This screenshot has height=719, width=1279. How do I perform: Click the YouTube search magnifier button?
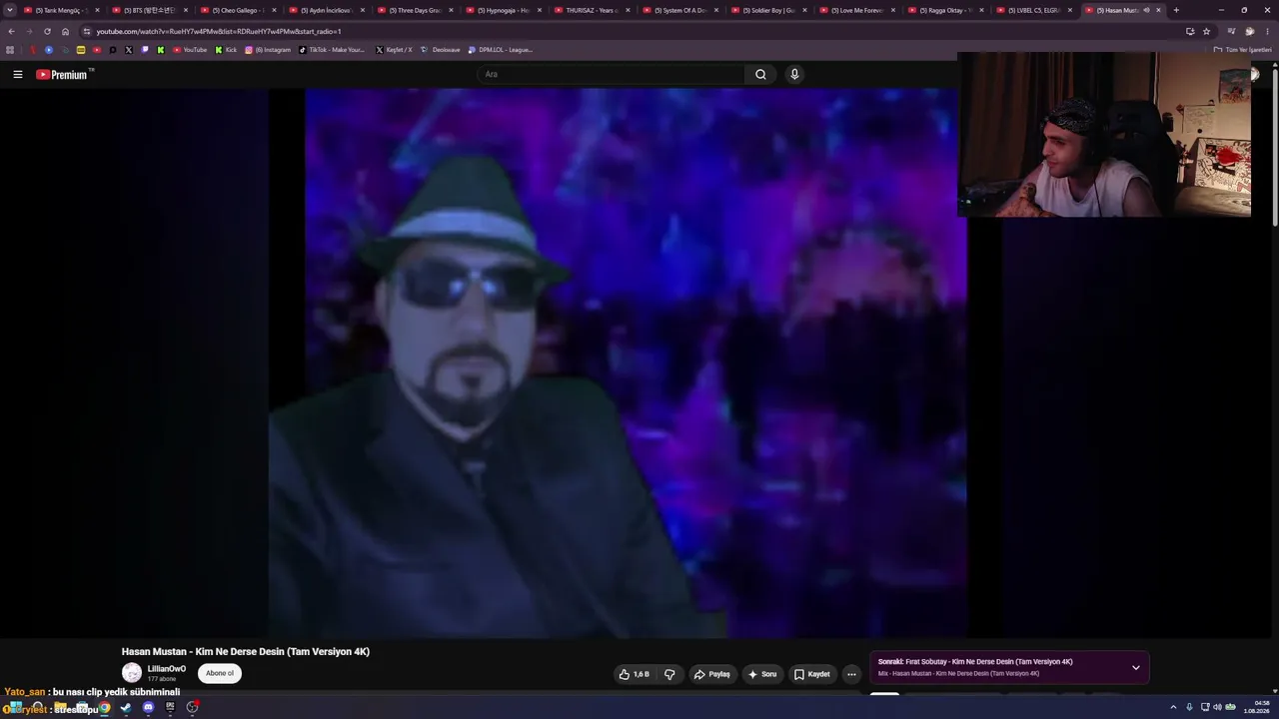(760, 74)
